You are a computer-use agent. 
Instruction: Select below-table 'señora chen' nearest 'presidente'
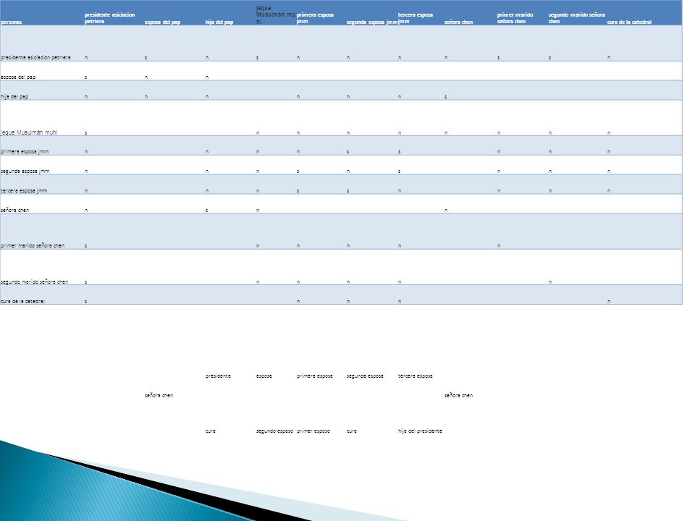tap(159, 395)
